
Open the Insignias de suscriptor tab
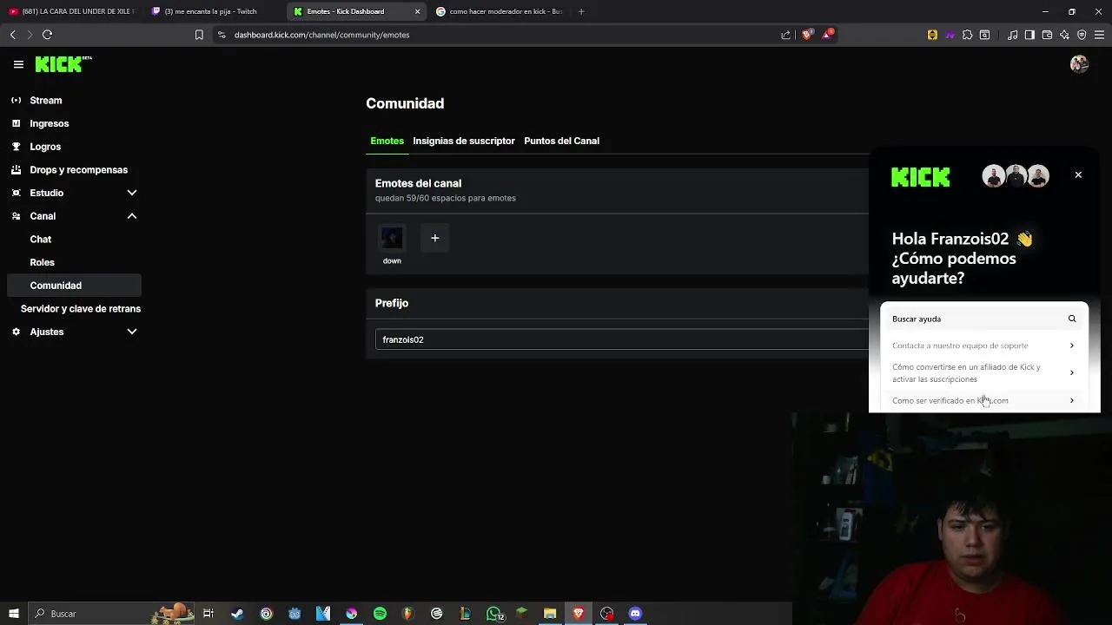coord(464,141)
